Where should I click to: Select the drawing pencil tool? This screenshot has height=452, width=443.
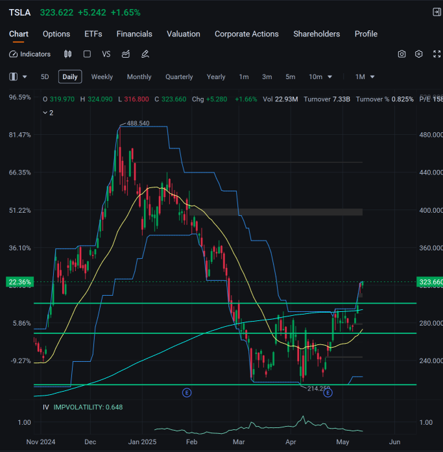(145, 54)
